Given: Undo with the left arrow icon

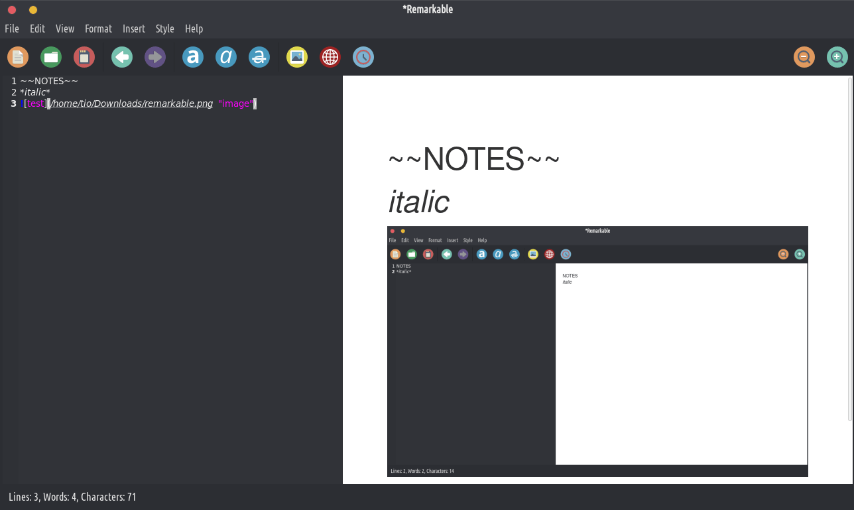Looking at the screenshot, I should click(x=122, y=57).
